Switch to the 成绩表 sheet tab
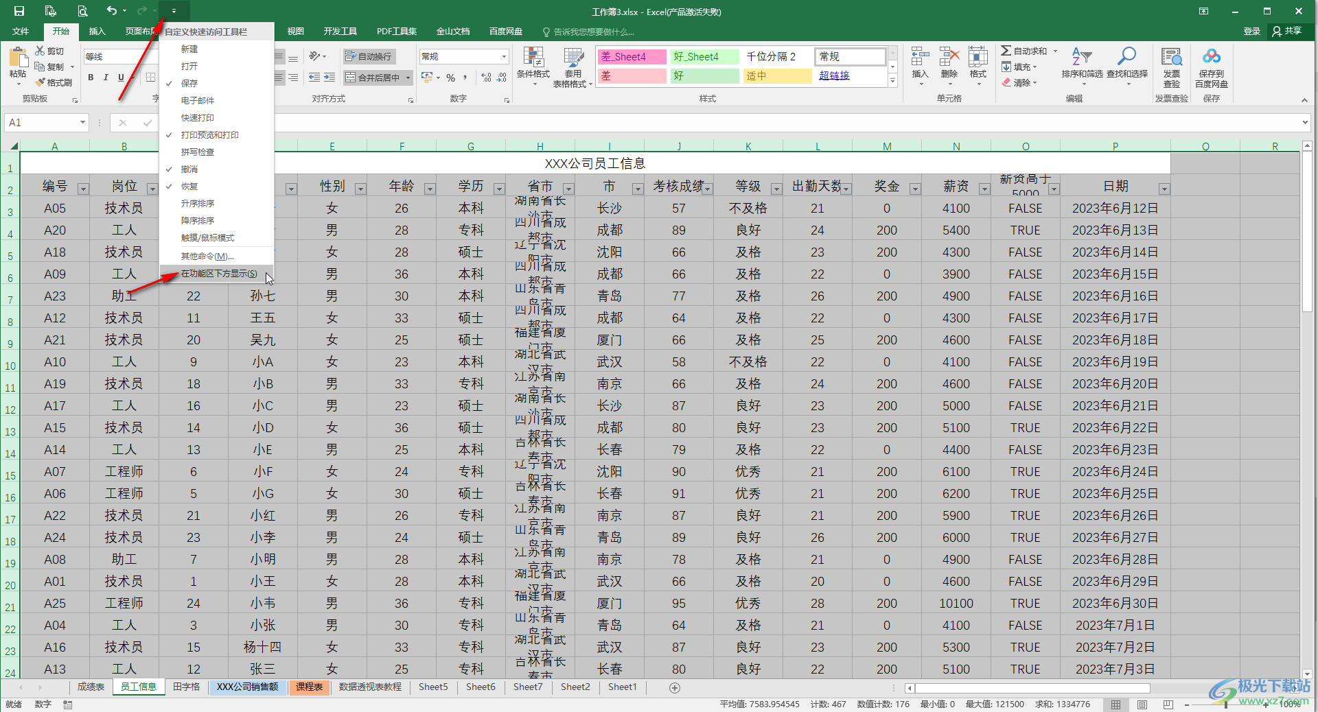 tap(91, 687)
